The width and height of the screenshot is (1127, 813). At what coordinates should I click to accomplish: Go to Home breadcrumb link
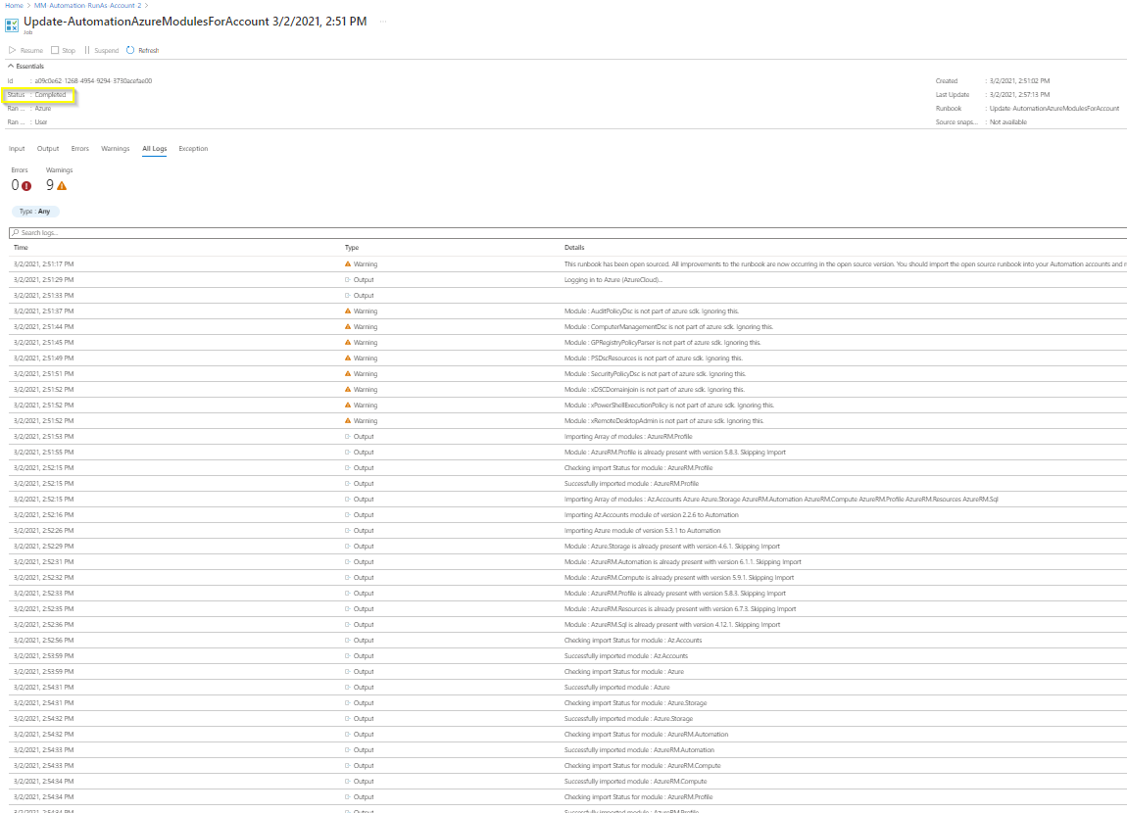click(x=14, y=5)
